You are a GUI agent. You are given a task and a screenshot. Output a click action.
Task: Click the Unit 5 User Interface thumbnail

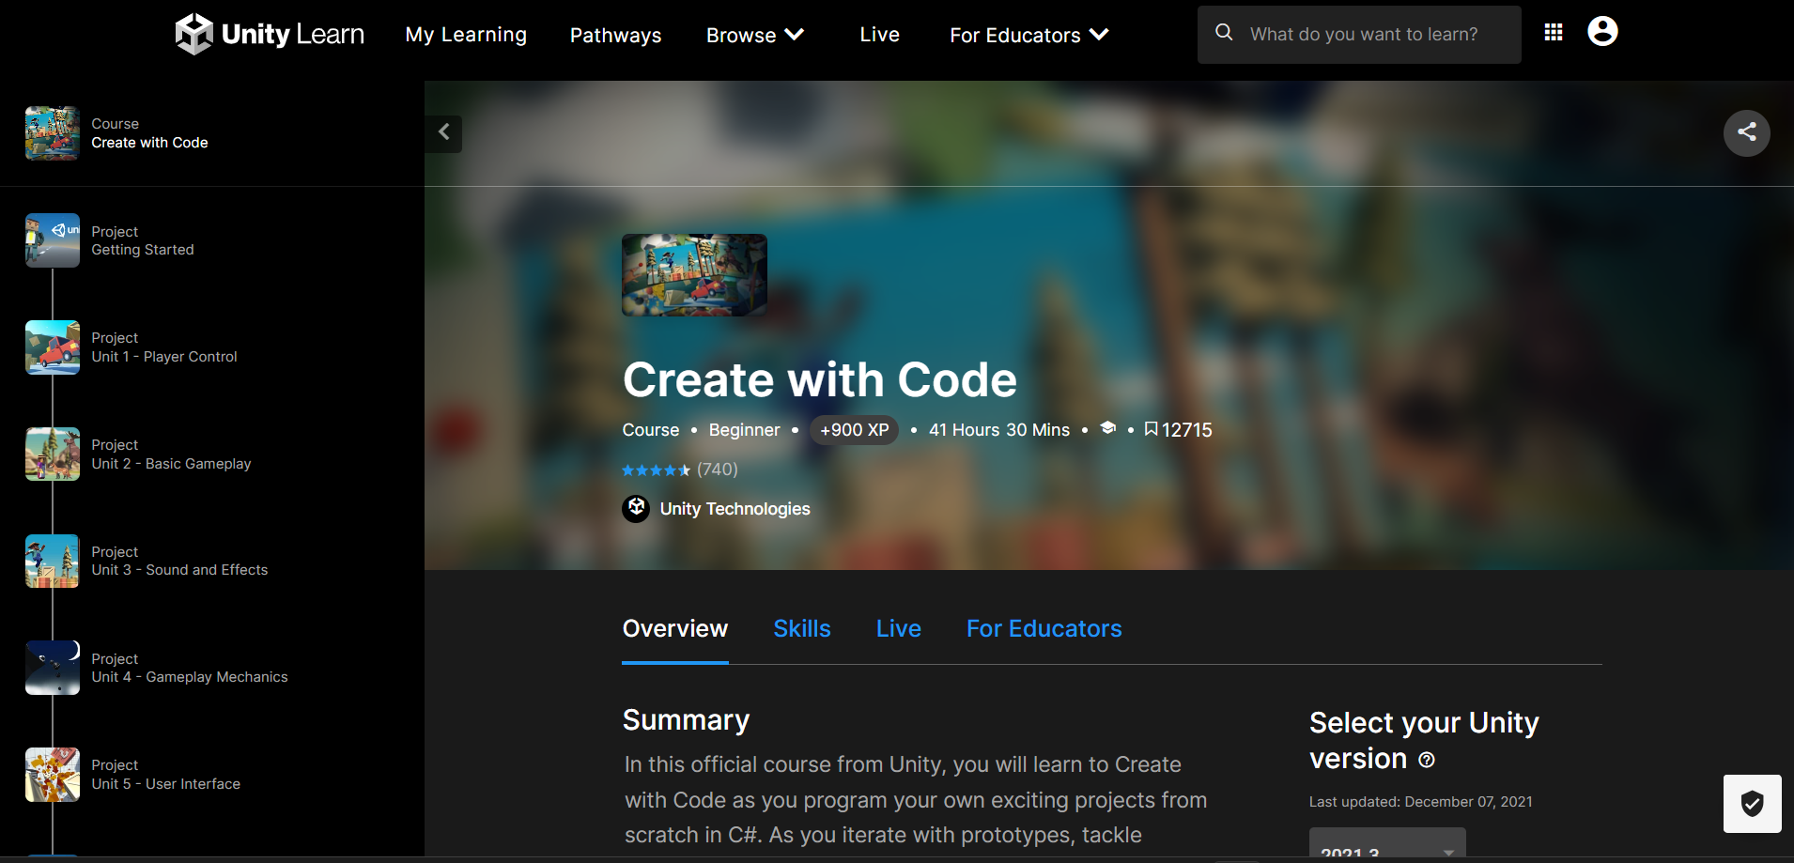(53, 775)
